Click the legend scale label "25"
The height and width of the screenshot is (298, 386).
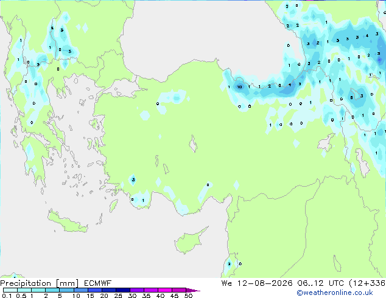pos(118,296)
